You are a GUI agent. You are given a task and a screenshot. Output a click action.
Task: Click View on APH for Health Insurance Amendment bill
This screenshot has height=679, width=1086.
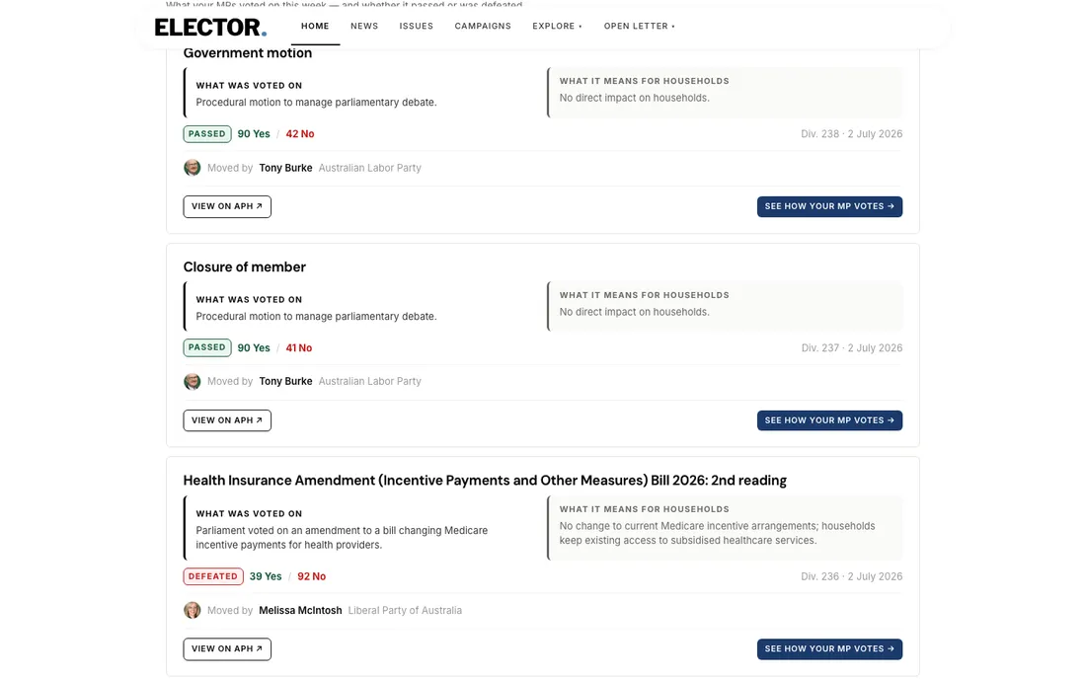[227, 648]
